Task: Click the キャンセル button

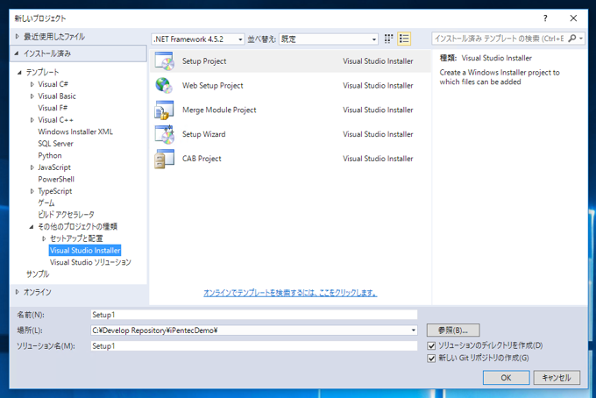Action: click(x=557, y=378)
